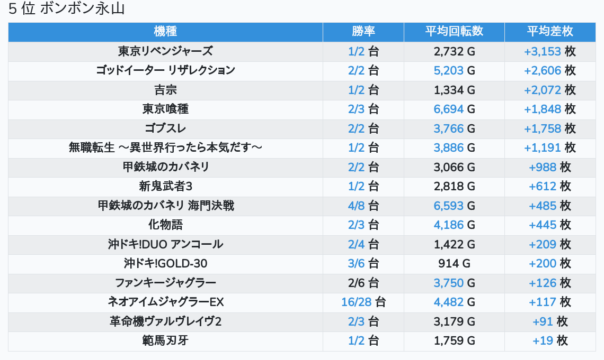604x360 pixels.
Task: Open the 3,886 spins value for 無職転生
Action: [x=448, y=147]
